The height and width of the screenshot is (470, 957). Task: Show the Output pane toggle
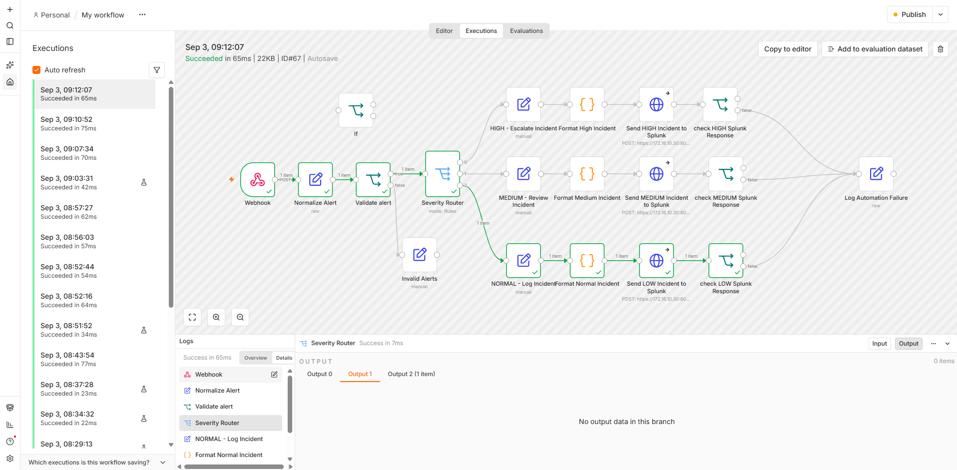[909, 344]
